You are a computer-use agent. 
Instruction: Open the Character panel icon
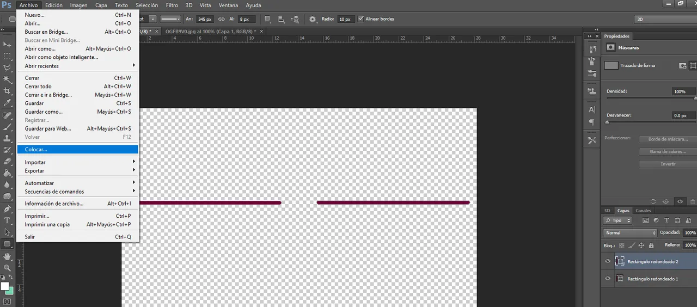[x=592, y=109]
